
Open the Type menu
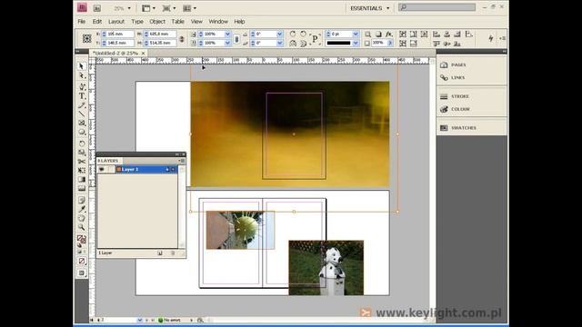[x=137, y=22]
